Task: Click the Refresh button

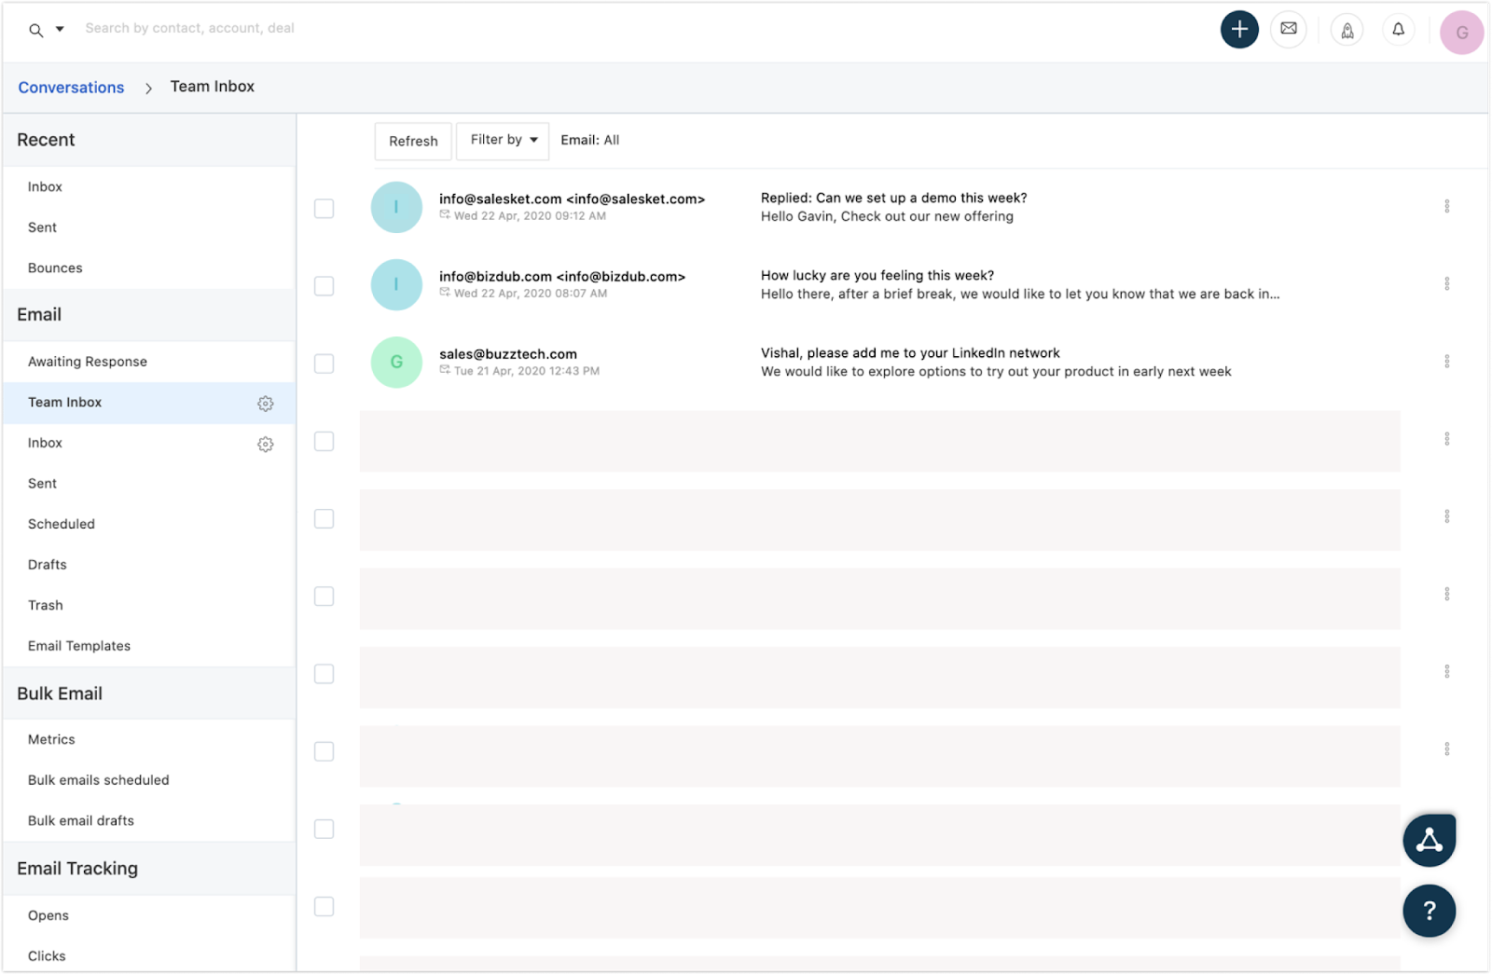Action: pos(412,141)
